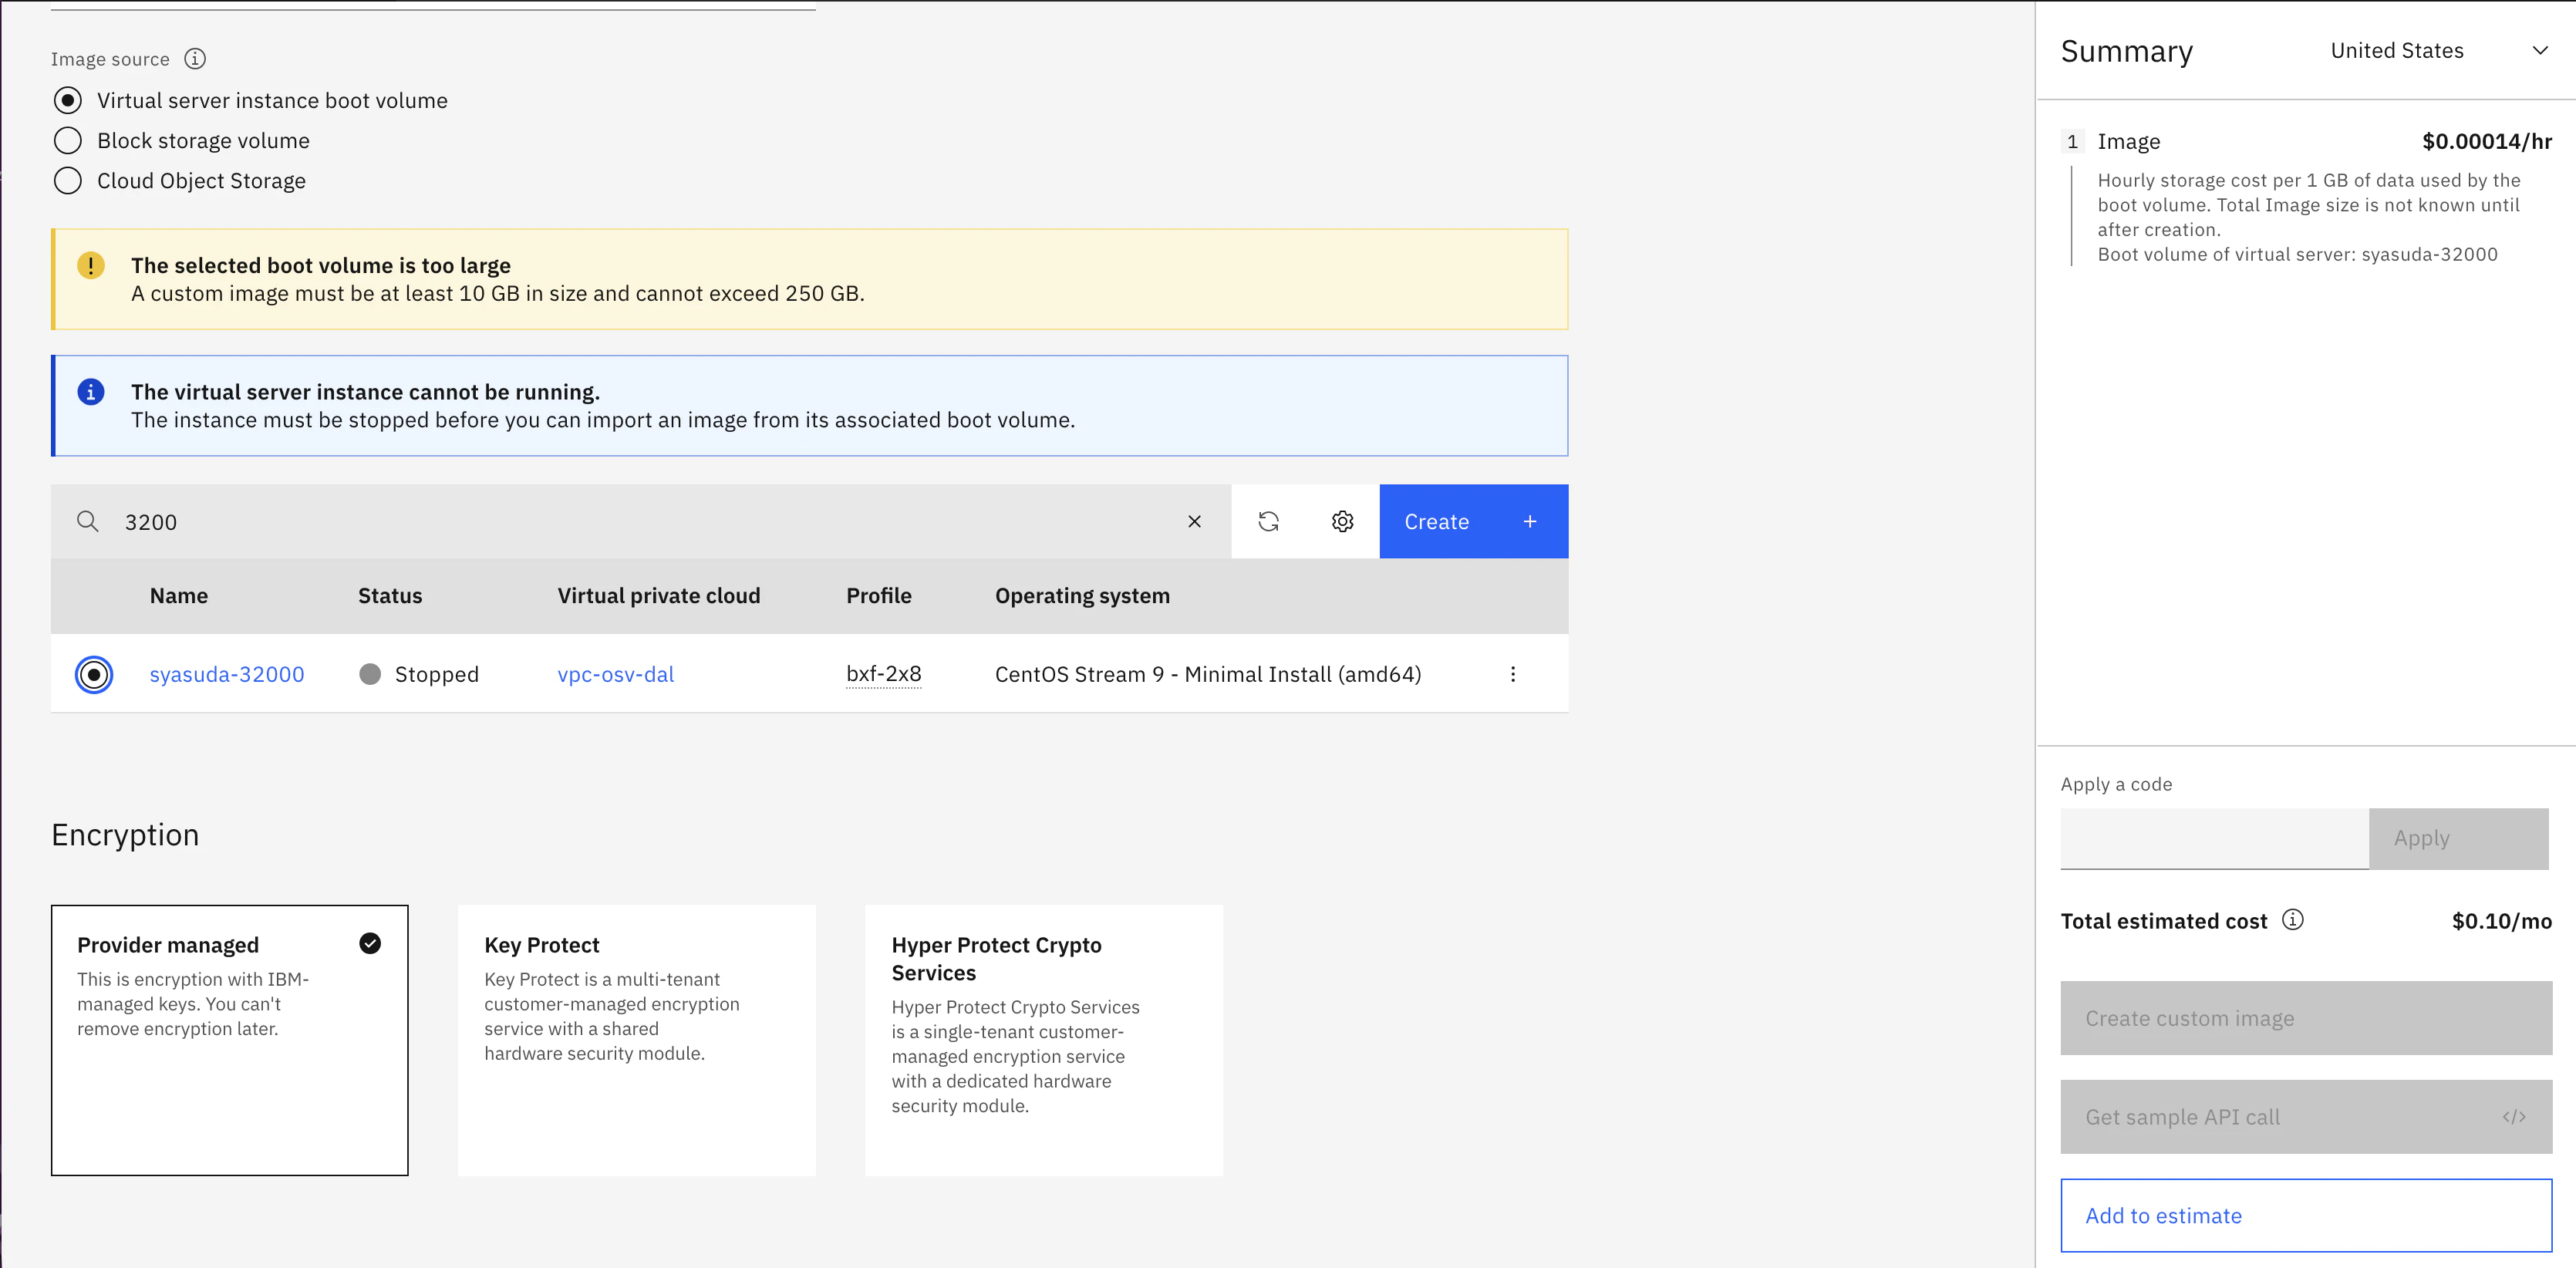
Task: Click the Operating system column header
Action: coord(1082,595)
